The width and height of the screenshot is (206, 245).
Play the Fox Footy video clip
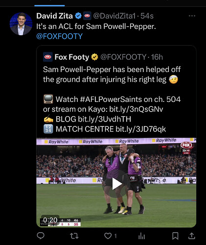116,184
